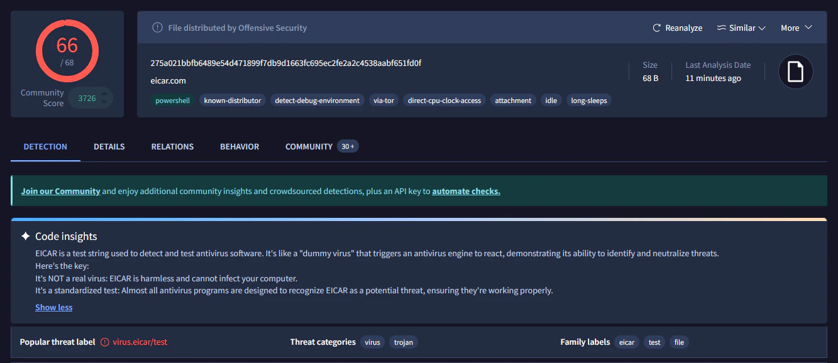Click the Similar approx-equal icon
838x363 pixels.
721,28
